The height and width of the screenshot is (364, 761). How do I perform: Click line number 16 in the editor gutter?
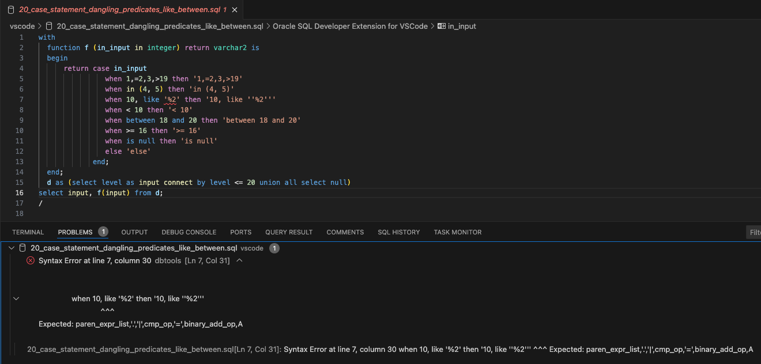(x=19, y=192)
